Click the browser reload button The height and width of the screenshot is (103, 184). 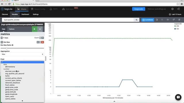point(9,4)
